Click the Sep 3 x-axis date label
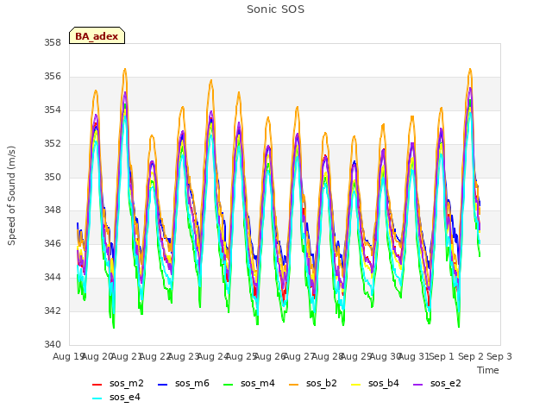 click(x=499, y=356)
